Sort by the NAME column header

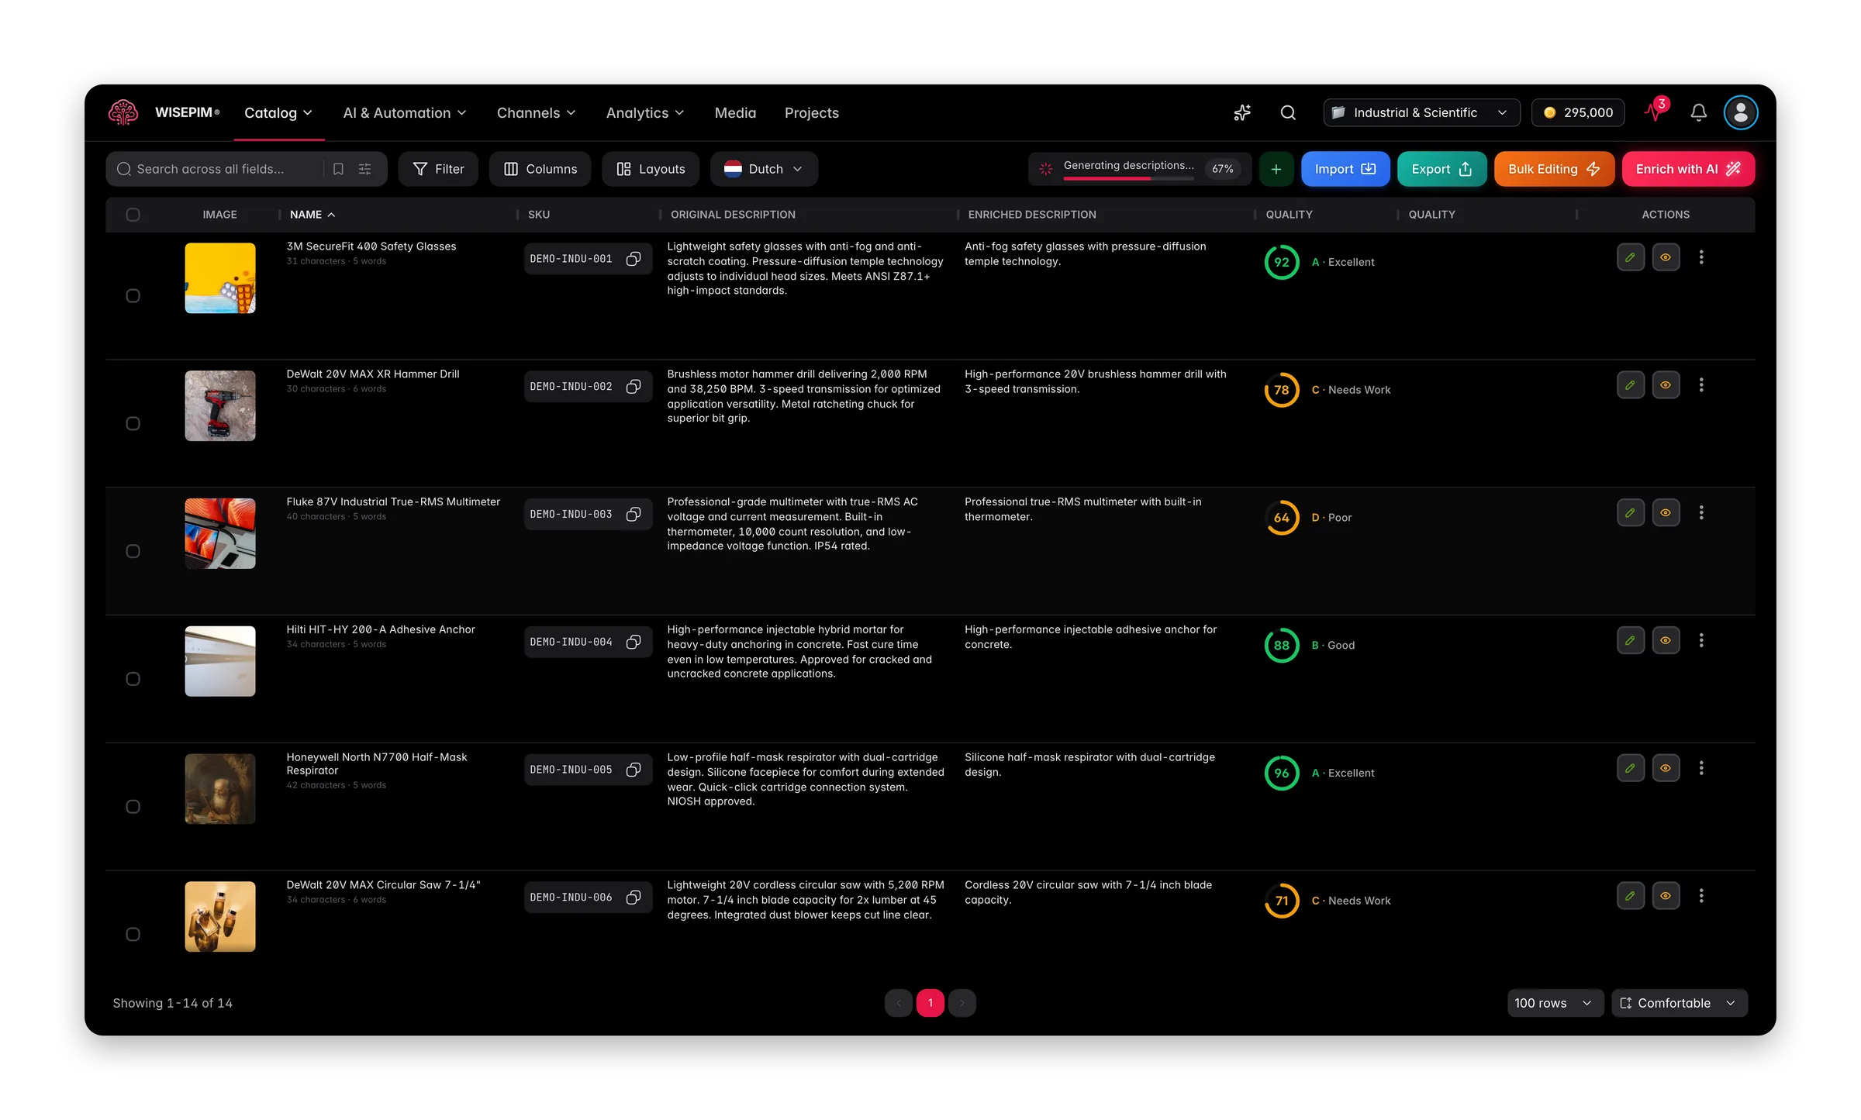[x=312, y=215]
